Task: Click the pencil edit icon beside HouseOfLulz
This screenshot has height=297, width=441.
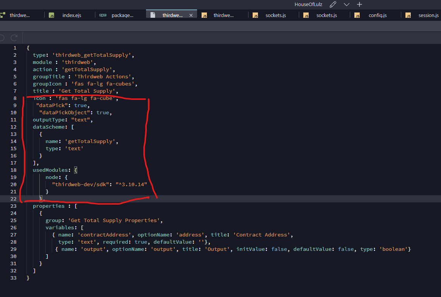Action: tap(333, 4)
